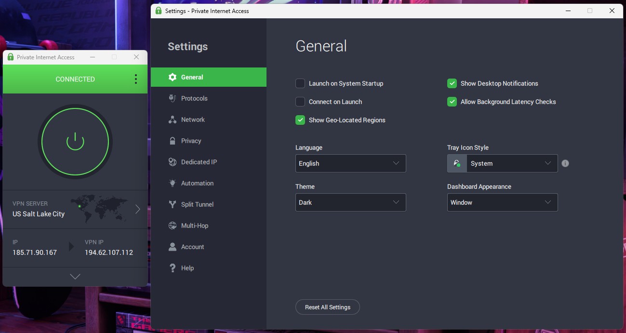Screen dimensions: 626x333
Task: Open the three-dot menu in PIA dashboard
Action: point(136,79)
